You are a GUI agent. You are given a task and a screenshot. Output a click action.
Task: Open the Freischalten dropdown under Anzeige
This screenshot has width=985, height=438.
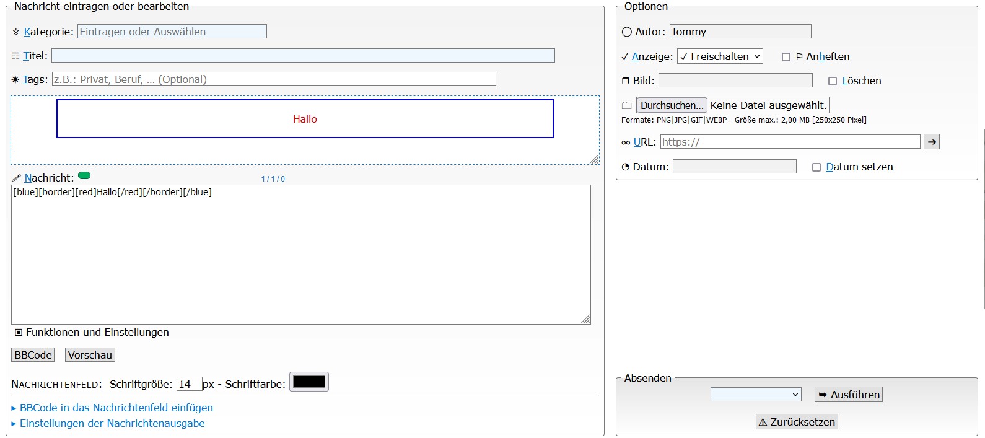[x=719, y=56]
